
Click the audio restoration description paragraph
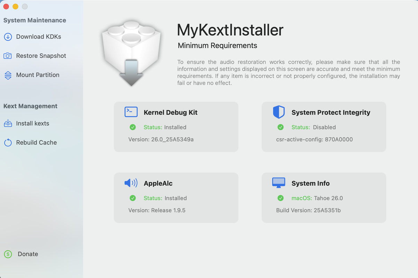pyautogui.click(x=289, y=72)
